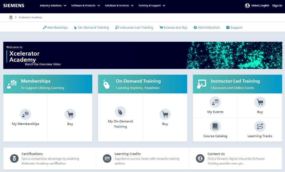
Task: Click the Memberships card header title
Action: [x=36, y=81]
